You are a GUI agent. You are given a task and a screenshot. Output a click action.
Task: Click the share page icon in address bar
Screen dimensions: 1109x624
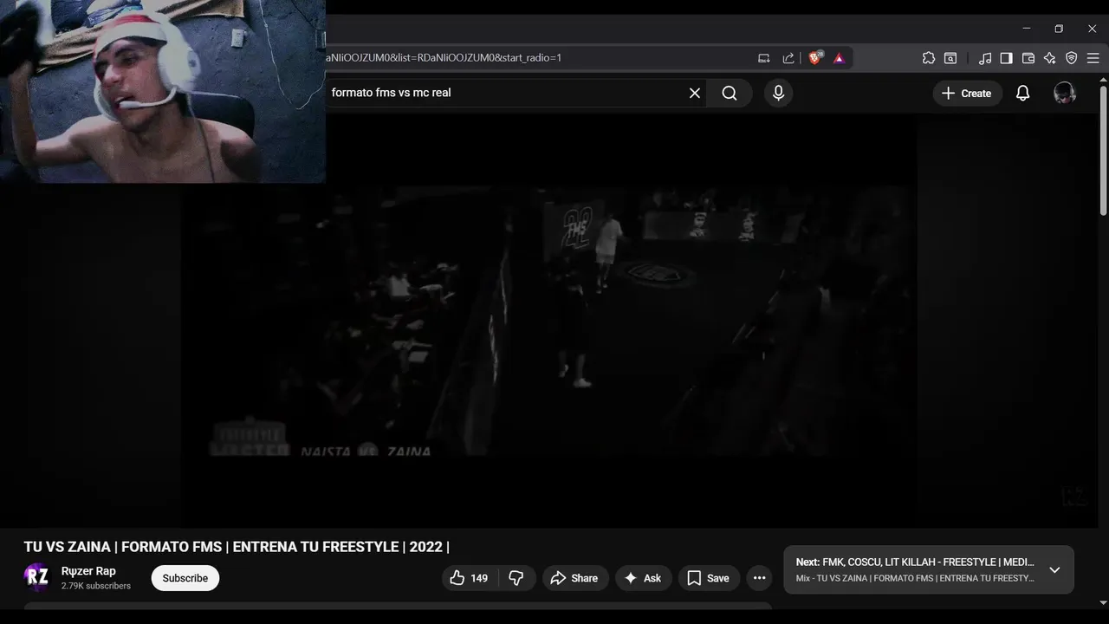(x=788, y=58)
